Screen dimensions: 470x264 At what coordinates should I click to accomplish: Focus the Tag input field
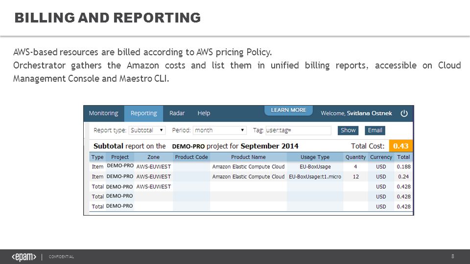[x=298, y=130]
